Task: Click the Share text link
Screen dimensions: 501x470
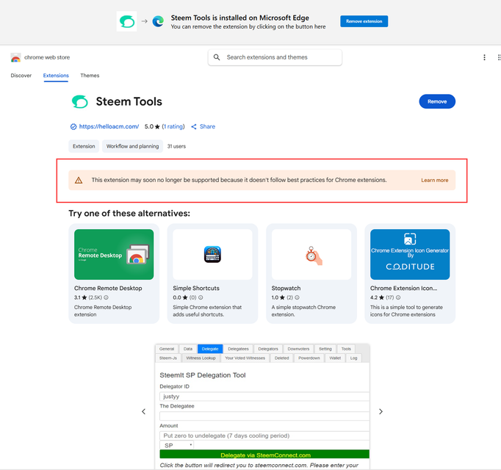Action: click(207, 126)
